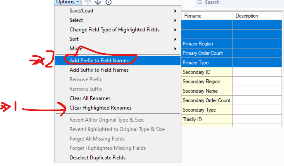This screenshot has height=166, width=284.
Task: Click the move field down arrow icon
Action: point(98,2)
